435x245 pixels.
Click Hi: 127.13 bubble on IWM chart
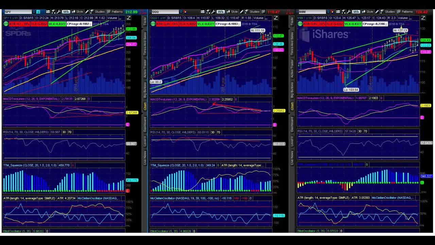point(400,31)
